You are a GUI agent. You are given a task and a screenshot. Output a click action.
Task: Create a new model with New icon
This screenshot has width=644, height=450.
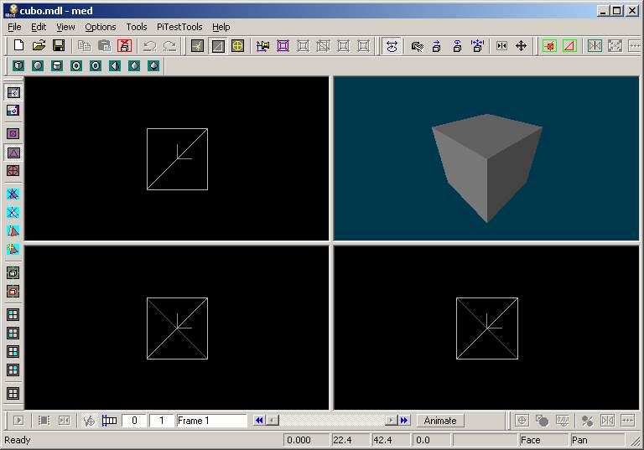(x=18, y=45)
